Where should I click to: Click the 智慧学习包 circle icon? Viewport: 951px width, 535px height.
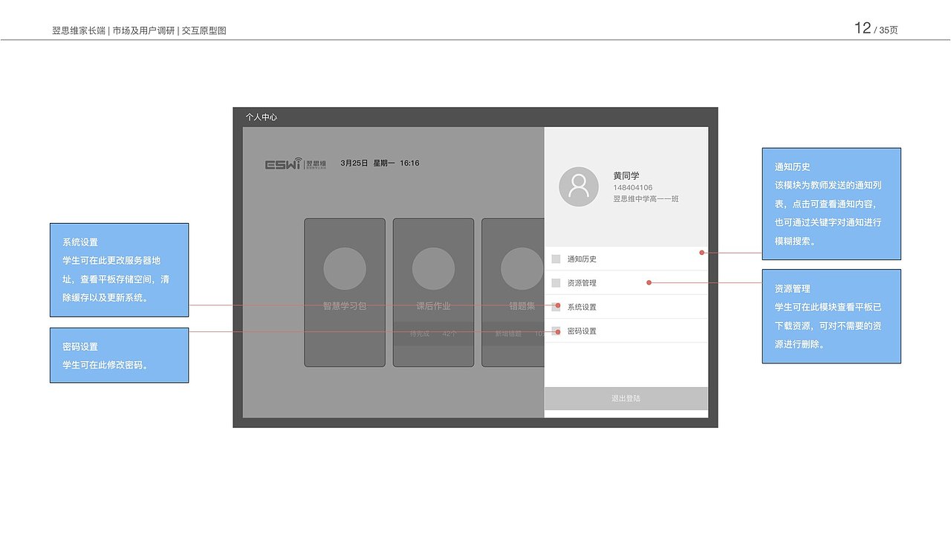(345, 268)
